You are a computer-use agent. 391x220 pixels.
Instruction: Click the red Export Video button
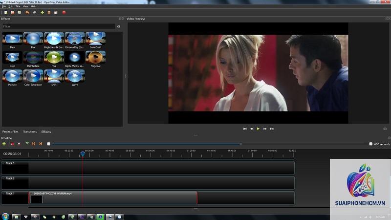click(x=64, y=13)
